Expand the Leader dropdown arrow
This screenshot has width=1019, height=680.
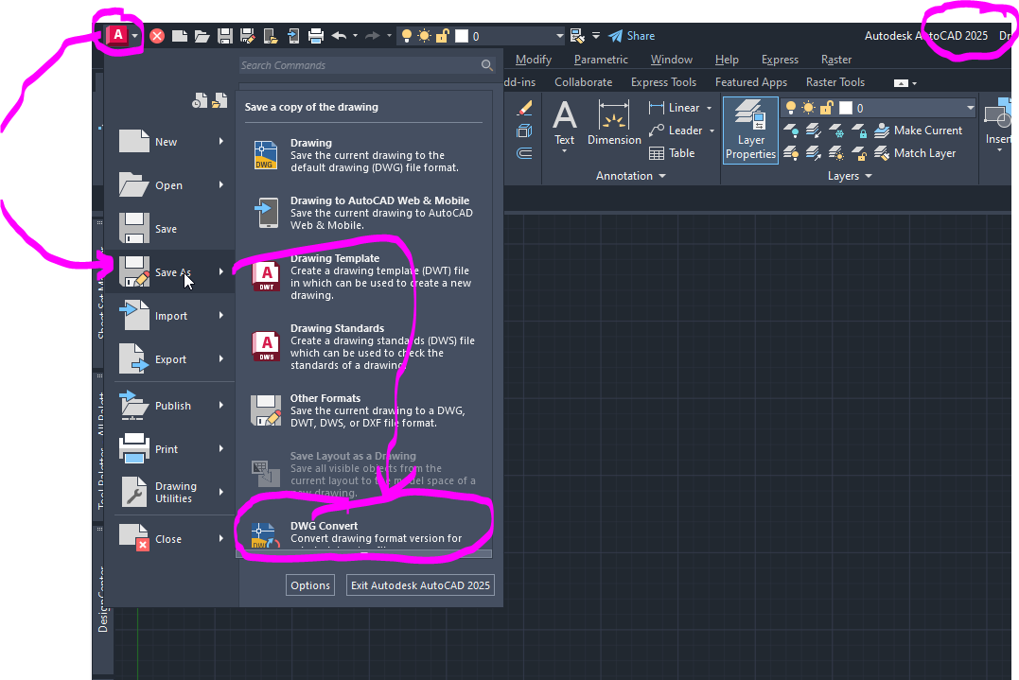[712, 131]
